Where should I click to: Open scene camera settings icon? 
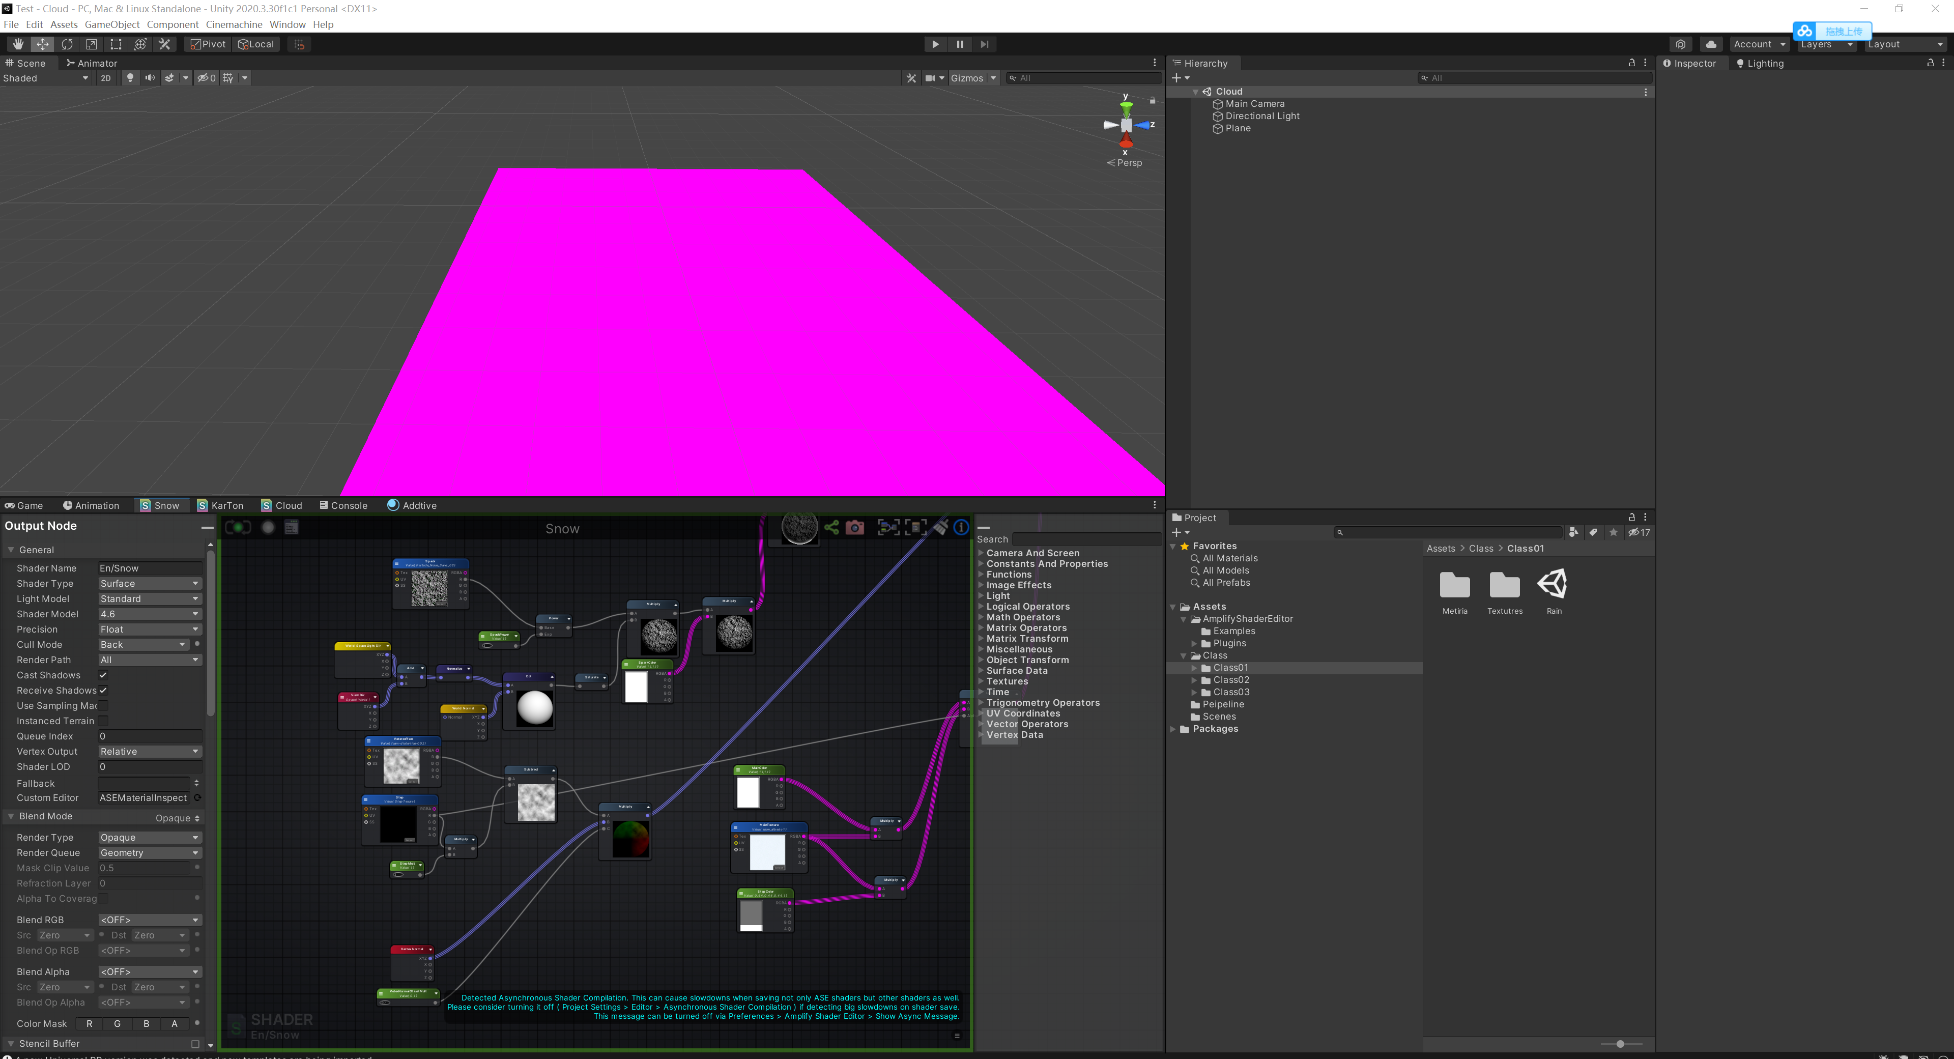(930, 78)
